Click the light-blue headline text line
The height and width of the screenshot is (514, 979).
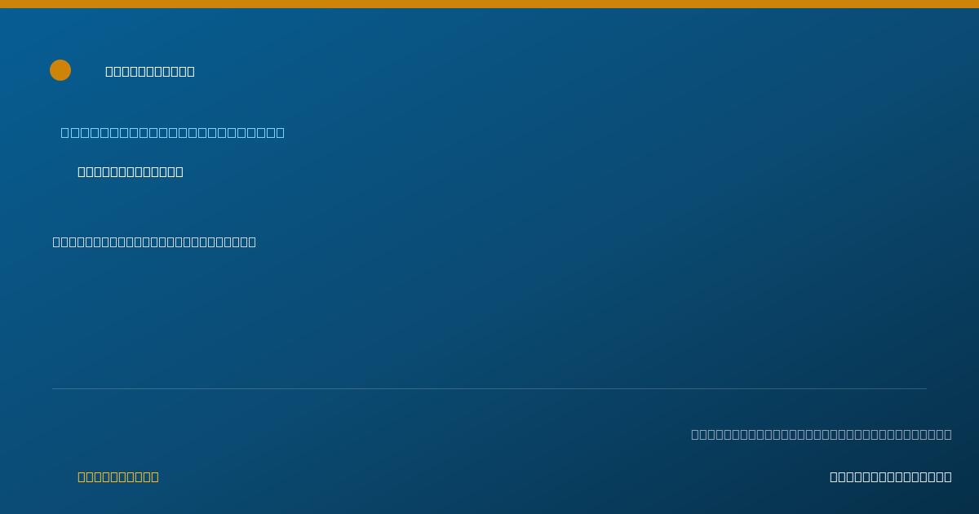coord(173,132)
